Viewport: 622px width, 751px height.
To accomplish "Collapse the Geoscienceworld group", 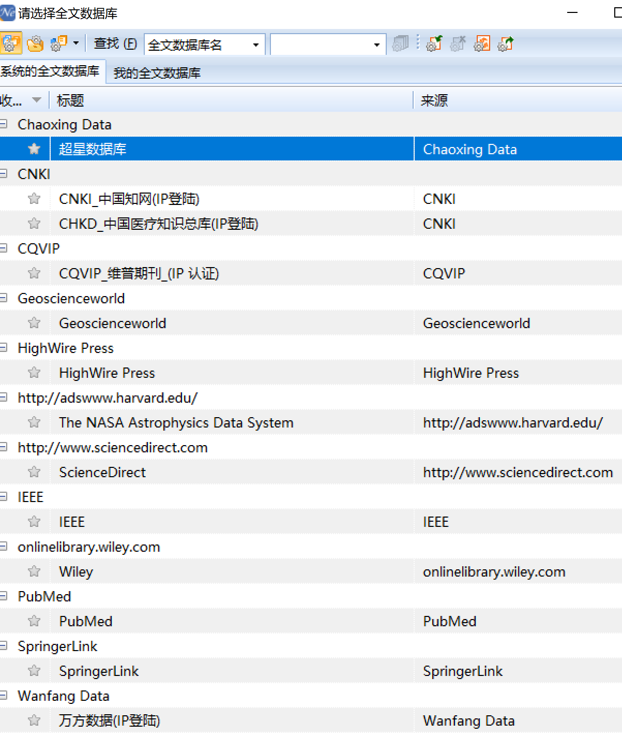I will (x=4, y=298).
